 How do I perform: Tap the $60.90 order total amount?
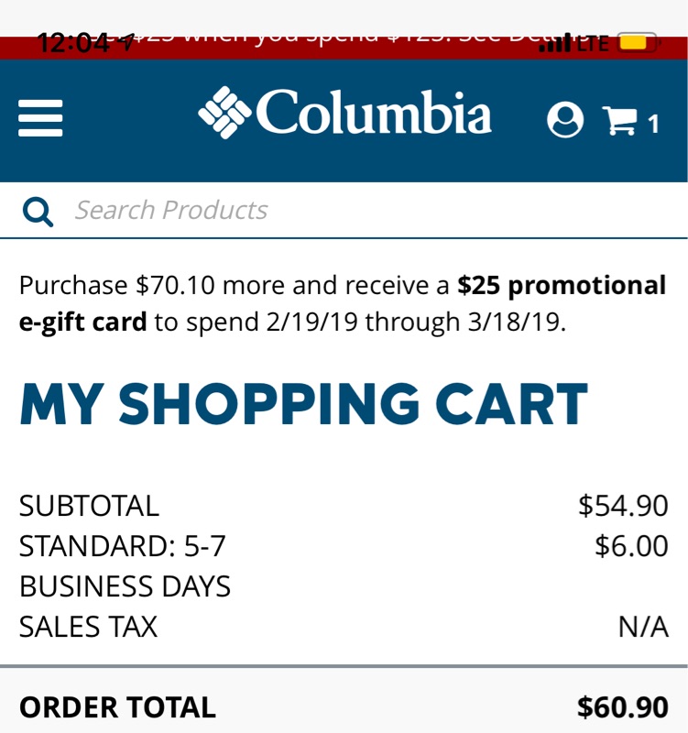coord(622,707)
